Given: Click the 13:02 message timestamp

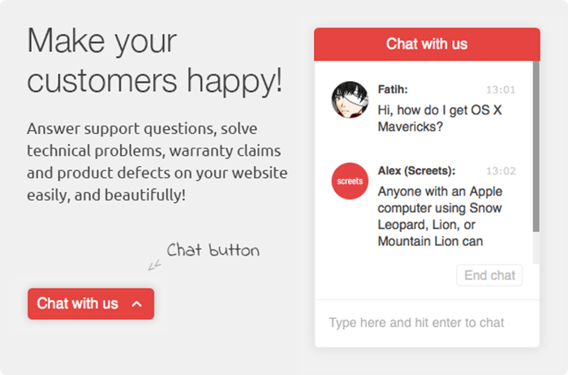Looking at the screenshot, I should [501, 171].
